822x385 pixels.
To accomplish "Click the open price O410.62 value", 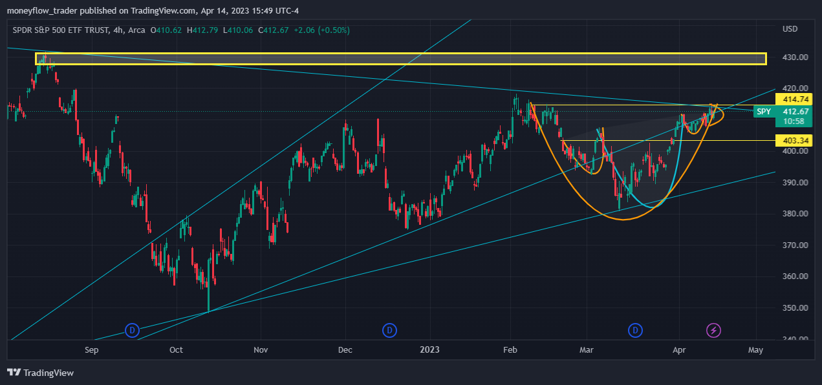I will point(167,30).
